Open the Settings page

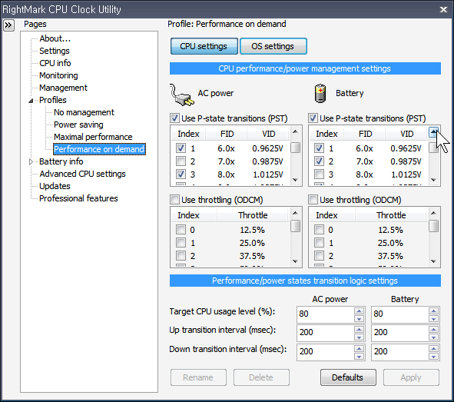[55, 51]
